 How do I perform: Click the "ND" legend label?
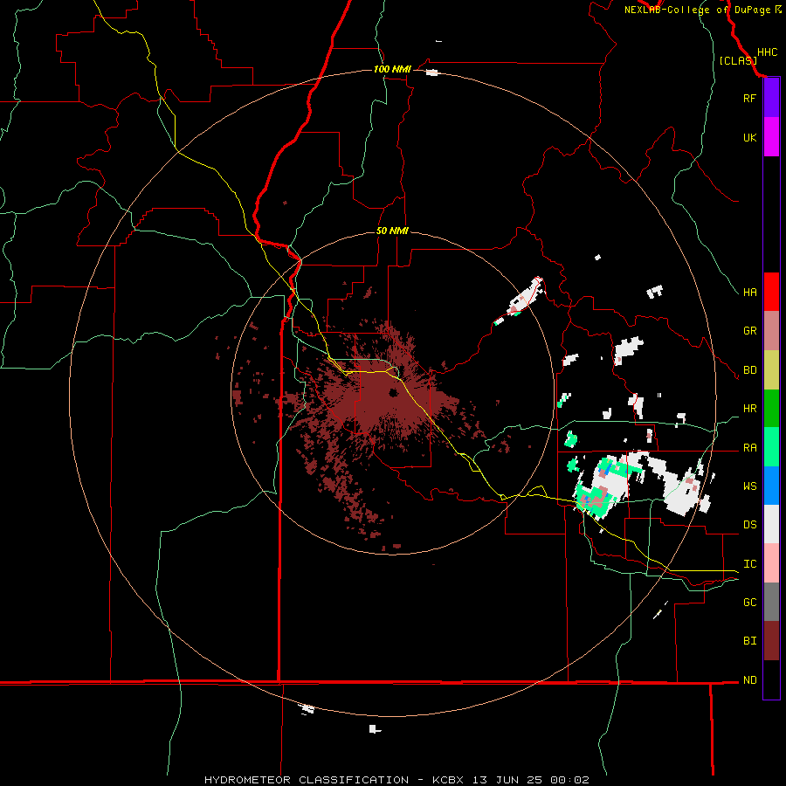pyautogui.click(x=749, y=680)
